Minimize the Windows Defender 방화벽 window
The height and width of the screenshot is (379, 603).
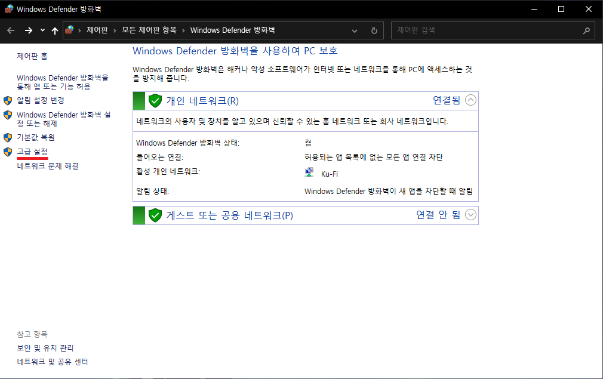[x=534, y=9]
